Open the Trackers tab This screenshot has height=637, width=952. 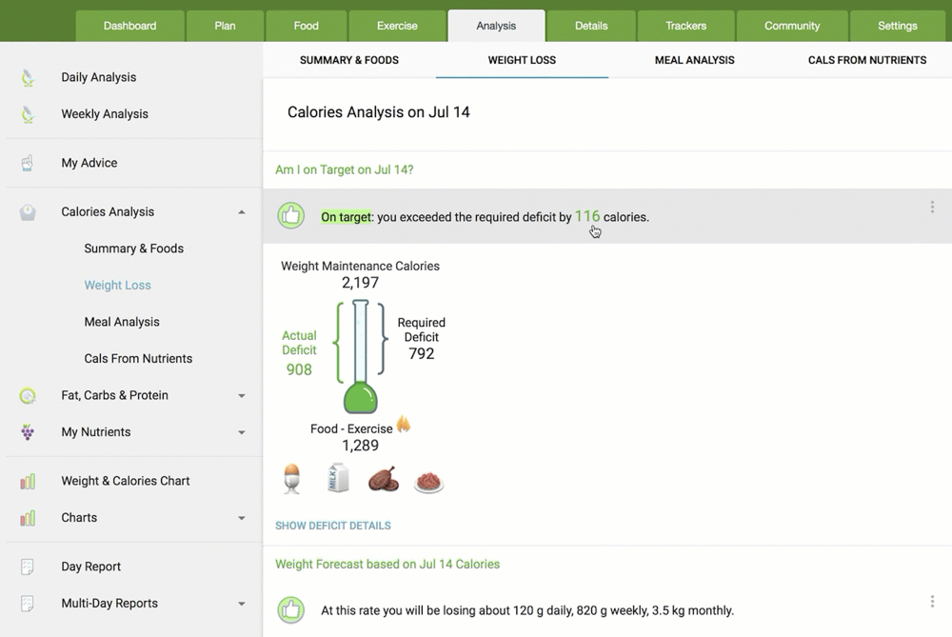coord(685,26)
